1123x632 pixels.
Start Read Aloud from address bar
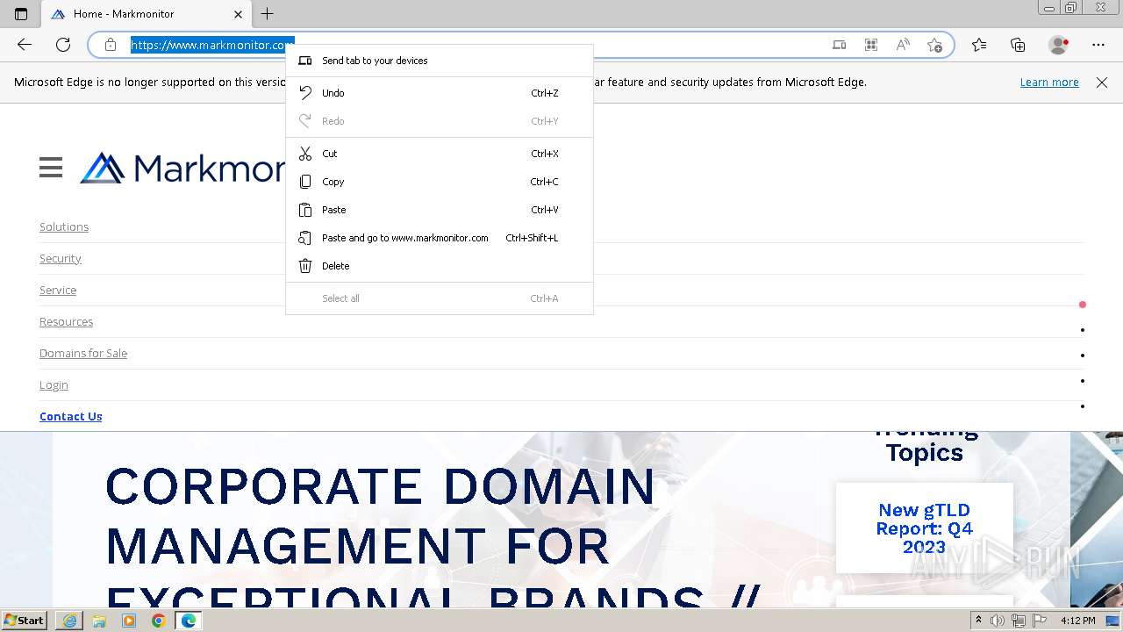[903, 45]
